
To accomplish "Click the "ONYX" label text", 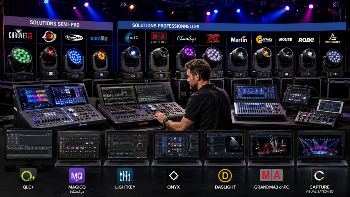I will pos(173,187).
